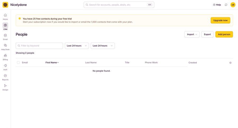Click the free trial banner heading
The width and height of the screenshot is (238, 128).
pyautogui.click(x=47, y=19)
